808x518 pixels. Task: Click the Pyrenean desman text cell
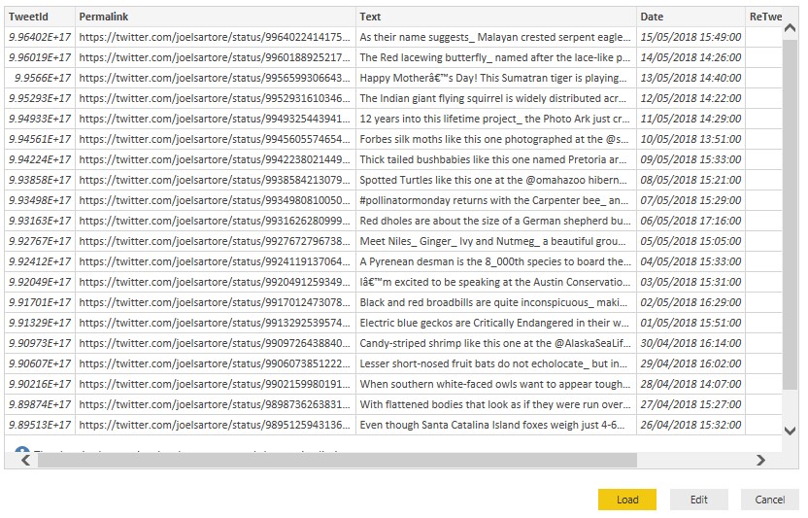coord(495,261)
